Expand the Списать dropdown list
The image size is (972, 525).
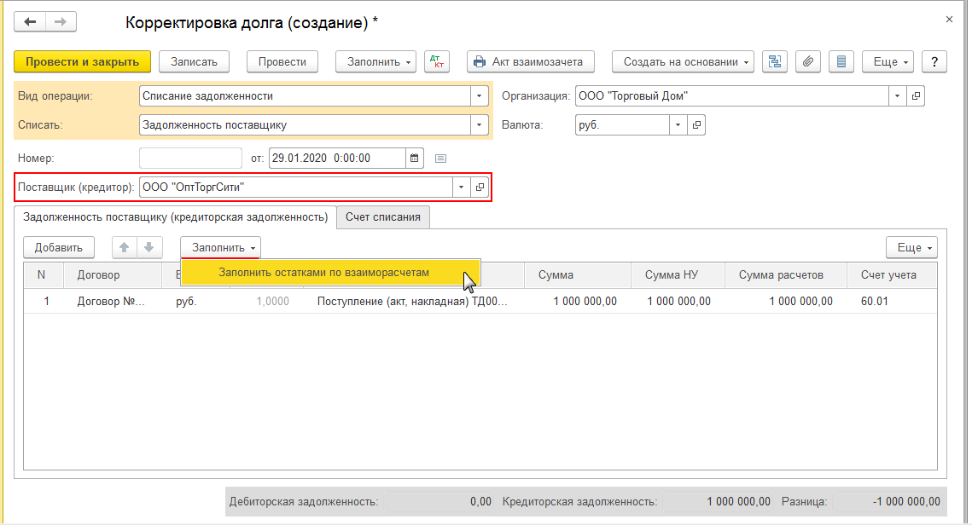(x=480, y=125)
